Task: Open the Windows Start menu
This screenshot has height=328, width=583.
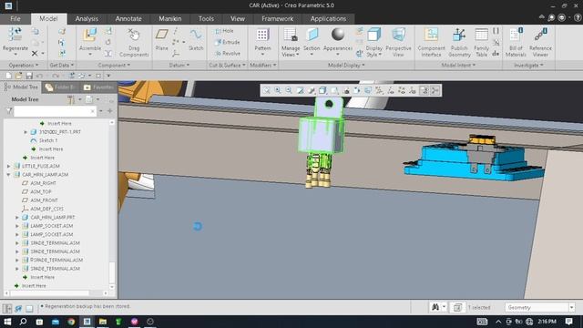Action: tap(7, 322)
